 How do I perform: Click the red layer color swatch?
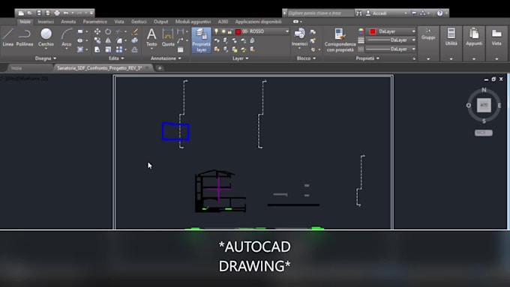coord(238,31)
